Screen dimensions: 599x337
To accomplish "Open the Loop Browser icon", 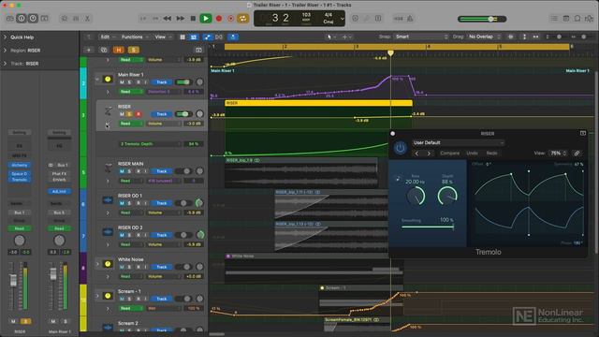I will coord(577,19).
